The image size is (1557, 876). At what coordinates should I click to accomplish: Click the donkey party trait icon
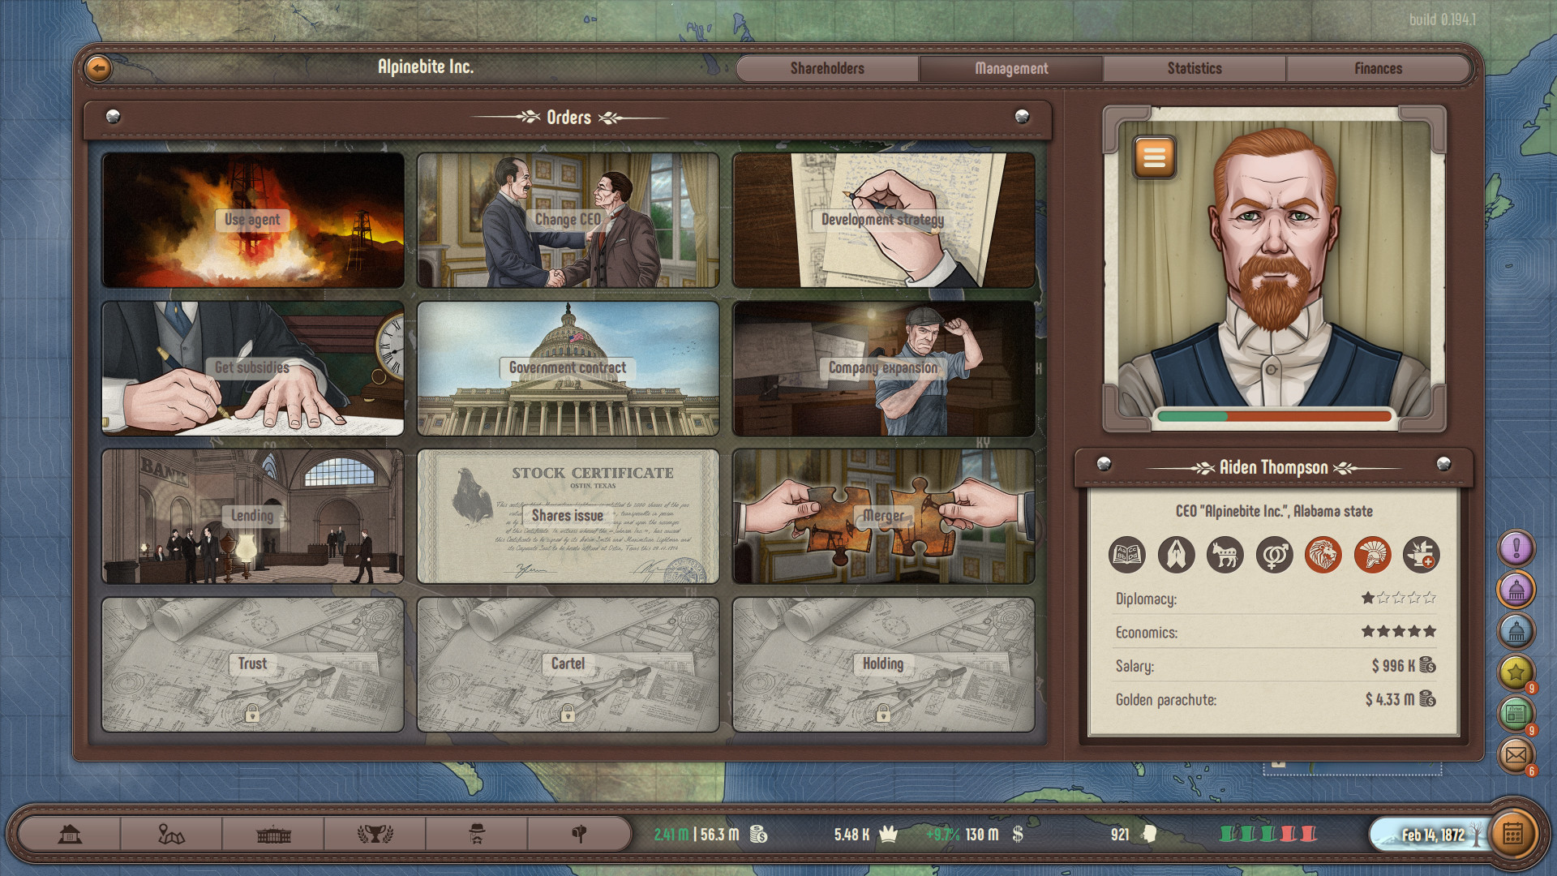1225,556
